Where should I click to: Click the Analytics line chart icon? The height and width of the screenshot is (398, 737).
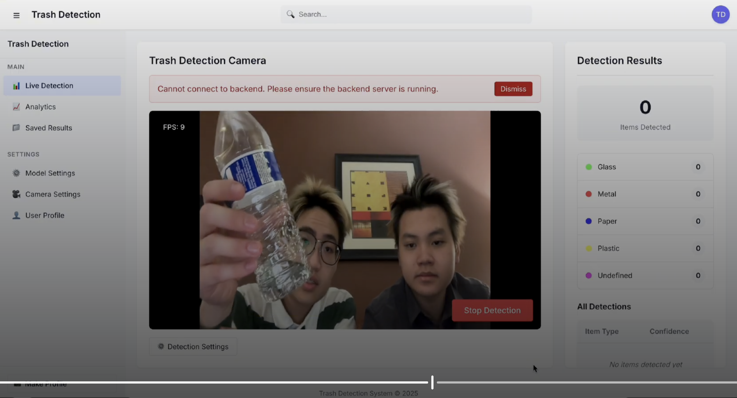click(x=16, y=107)
